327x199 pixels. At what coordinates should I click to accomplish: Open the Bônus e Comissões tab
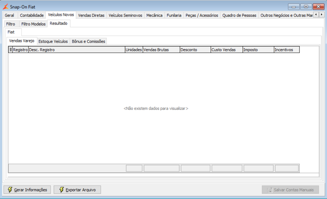click(x=88, y=41)
